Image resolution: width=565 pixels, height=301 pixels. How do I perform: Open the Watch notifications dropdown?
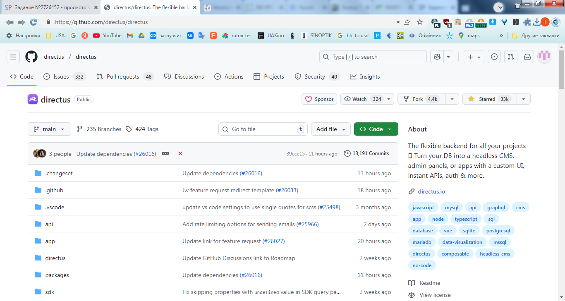(x=367, y=99)
